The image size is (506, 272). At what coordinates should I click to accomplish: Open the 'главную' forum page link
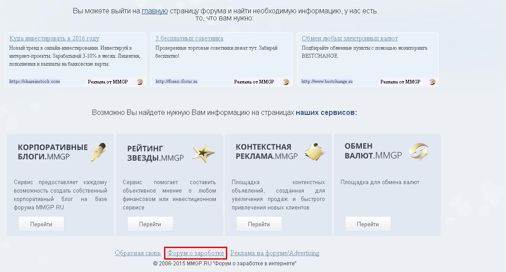pos(155,11)
